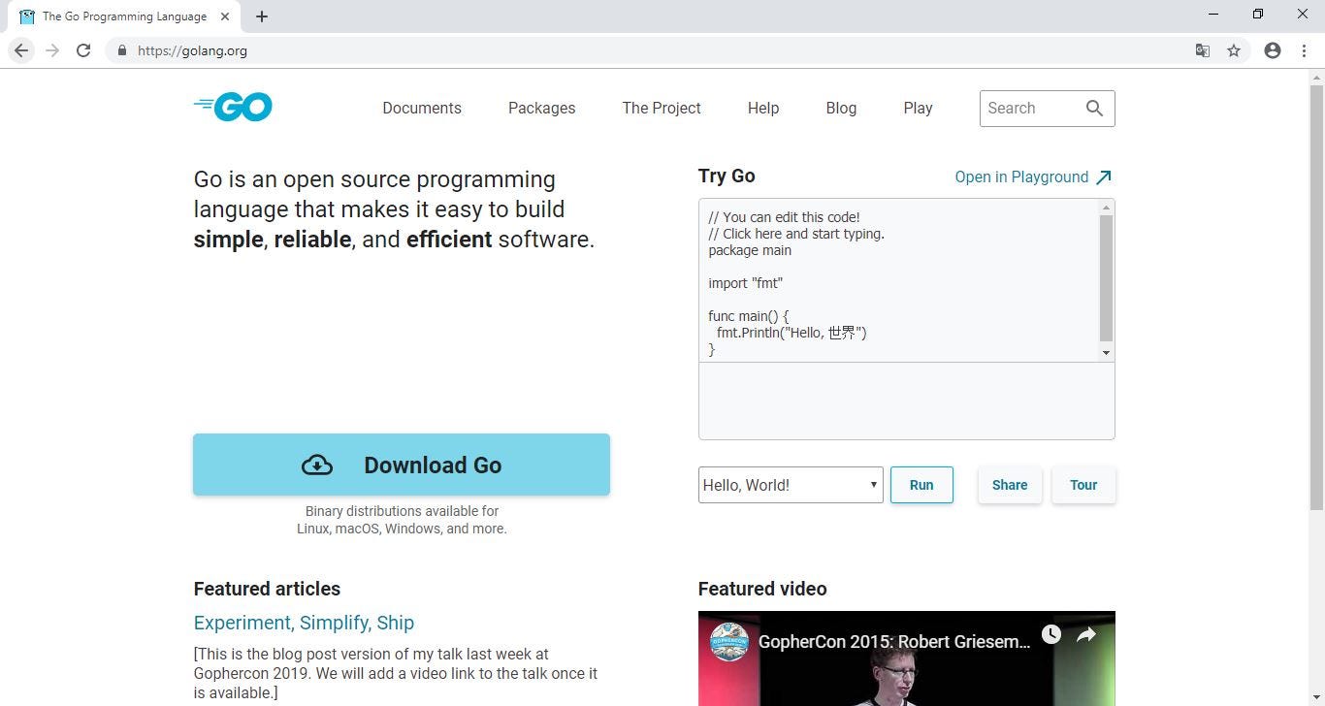Open the search magnifier icon

[x=1094, y=108]
